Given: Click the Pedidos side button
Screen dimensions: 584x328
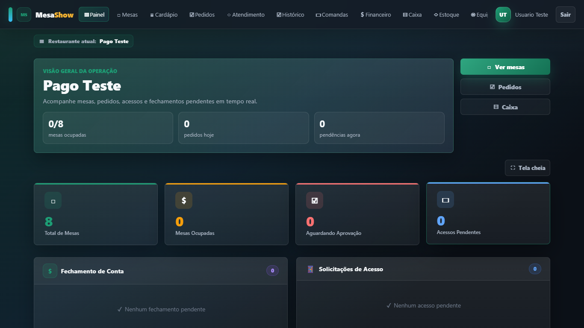Looking at the screenshot, I should [505, 87].
